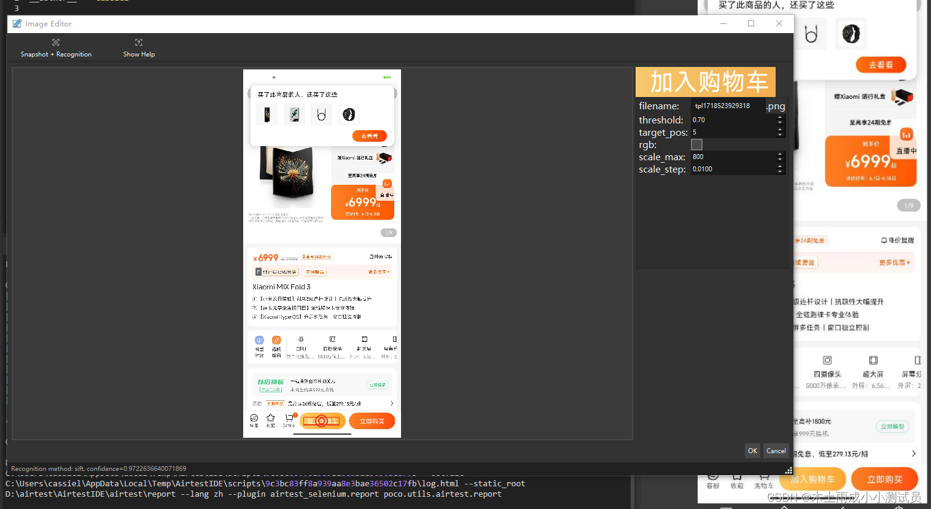This screenshot has width=931, height=509.
Task: Click the favorites star icon in preview
Action: pos(270,418)
